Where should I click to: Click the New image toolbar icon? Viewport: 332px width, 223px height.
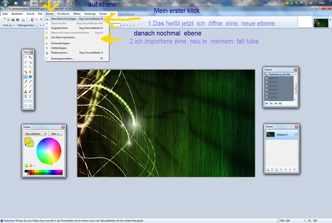[4, 19]
